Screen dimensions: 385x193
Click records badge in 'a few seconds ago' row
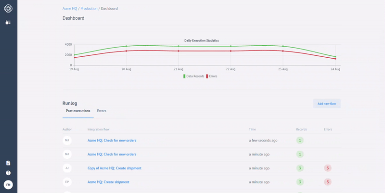(x=300, y=141)
